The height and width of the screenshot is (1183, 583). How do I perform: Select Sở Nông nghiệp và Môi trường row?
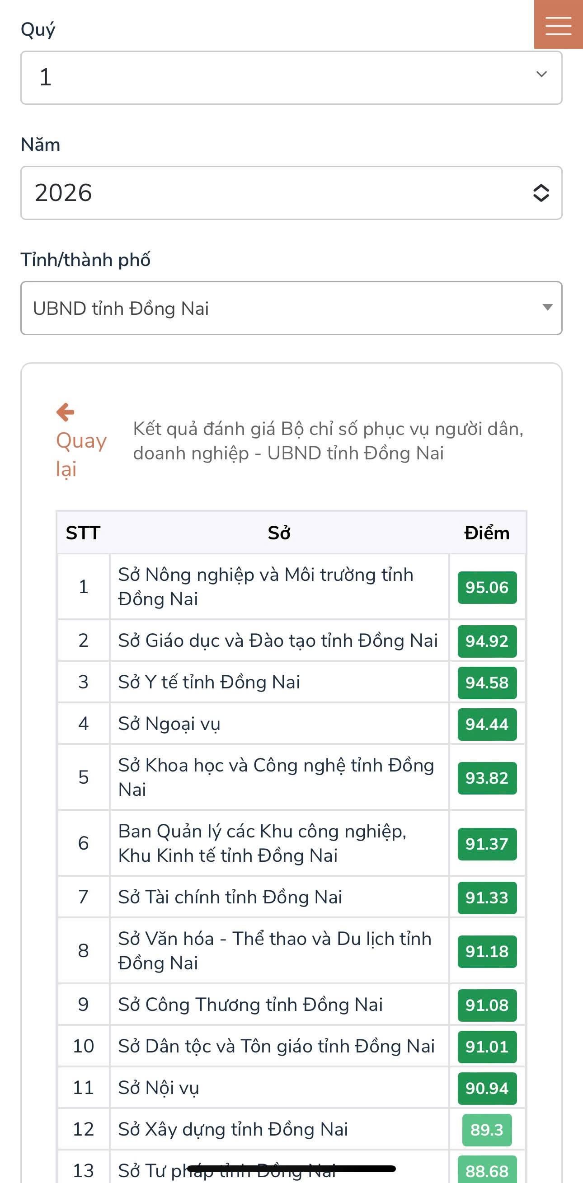[x=266, y=586]
